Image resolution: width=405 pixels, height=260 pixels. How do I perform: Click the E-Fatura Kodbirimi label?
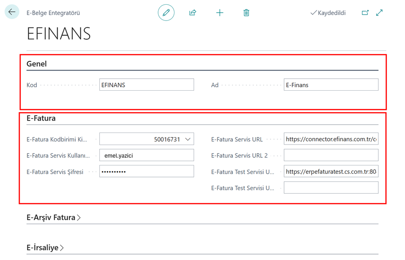(x=57, y=139)
